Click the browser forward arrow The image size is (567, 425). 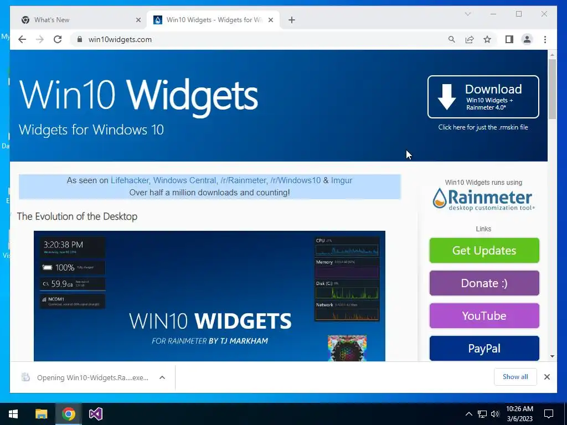tap(40, 39)
